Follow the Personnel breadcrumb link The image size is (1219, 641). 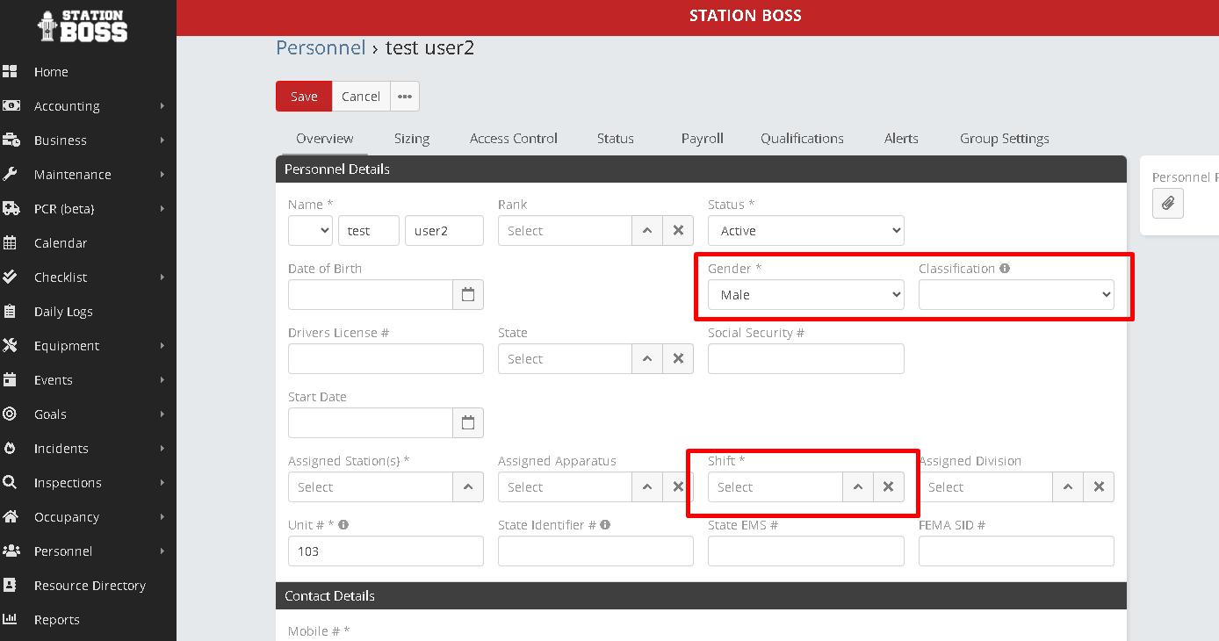[321, 47]
